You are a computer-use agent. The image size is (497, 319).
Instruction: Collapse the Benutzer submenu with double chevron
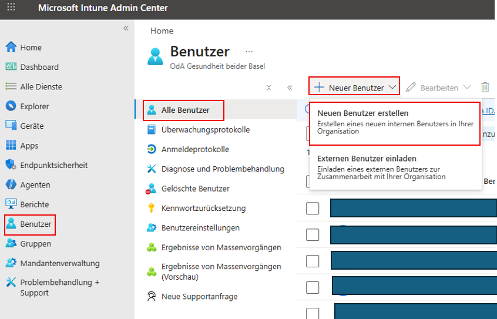[x=290, y=88]
